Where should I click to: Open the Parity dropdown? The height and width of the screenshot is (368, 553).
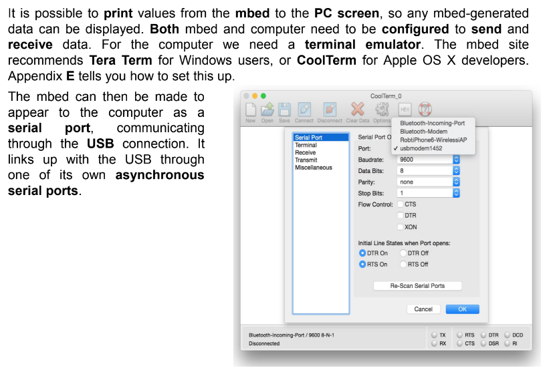pos(457,182)
